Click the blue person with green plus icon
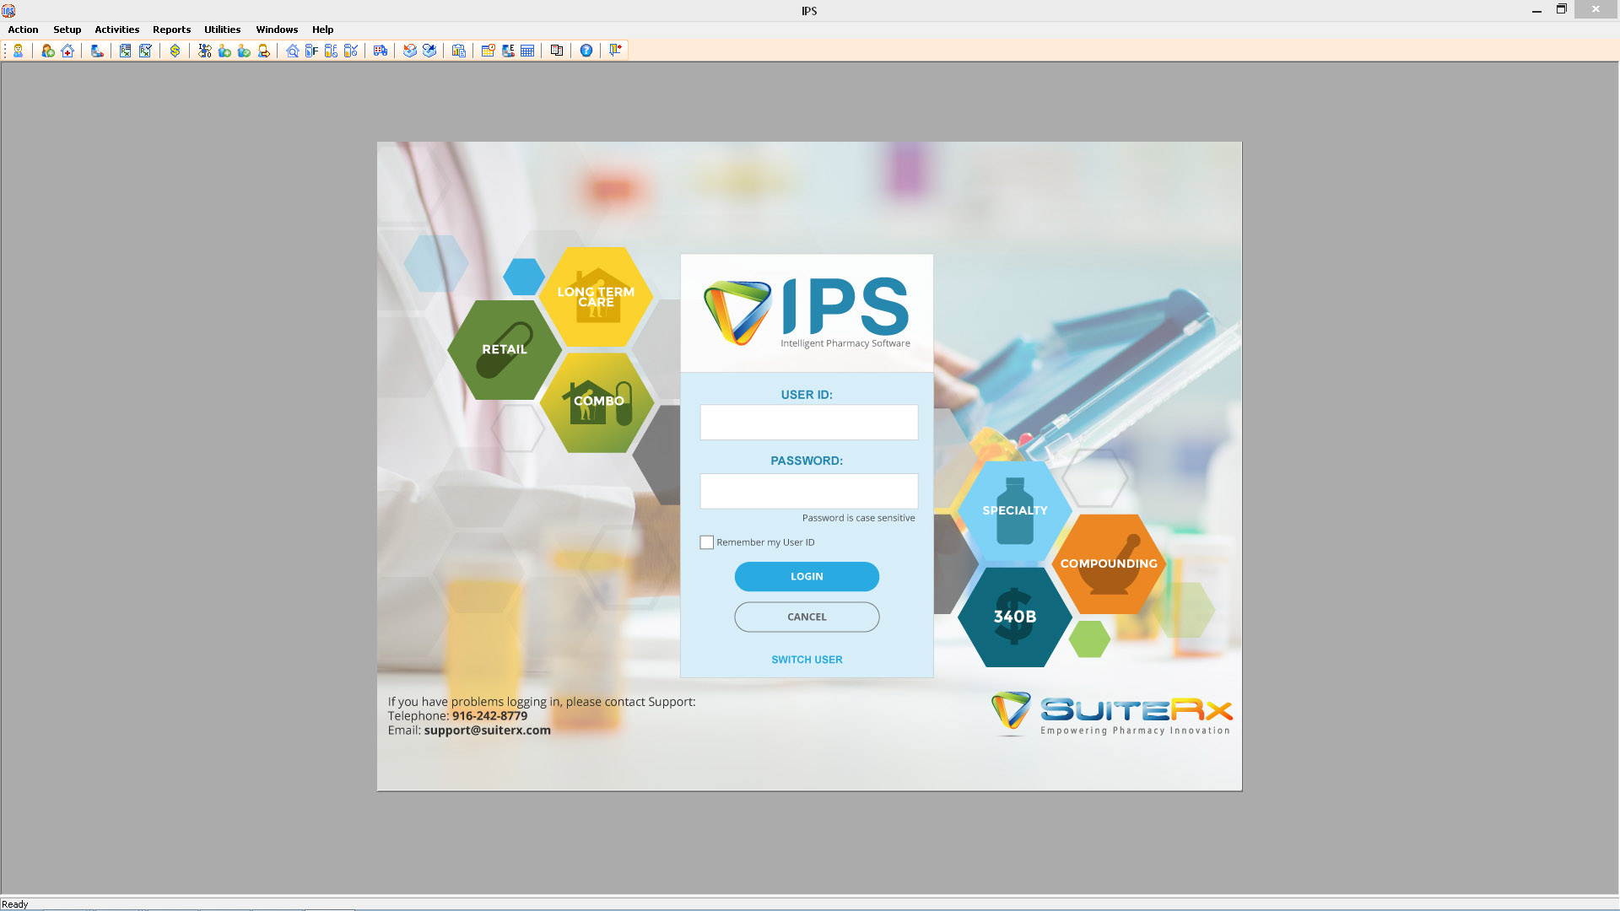Viewport: 1620px width, 911px height. pos(224,51)
